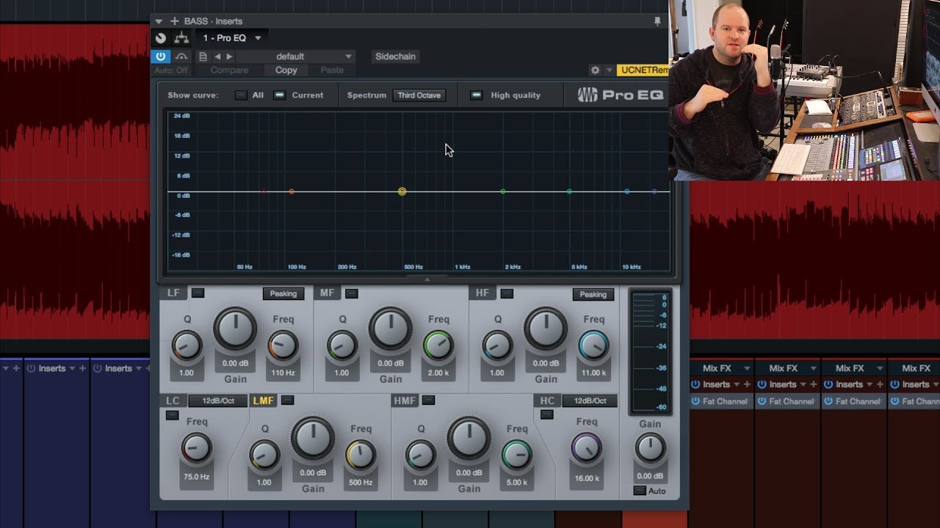The width and height of the screenshot is (940, 528).
Task: Select the teal HMF node on the EQ graph
Action: tap(569, 191)
